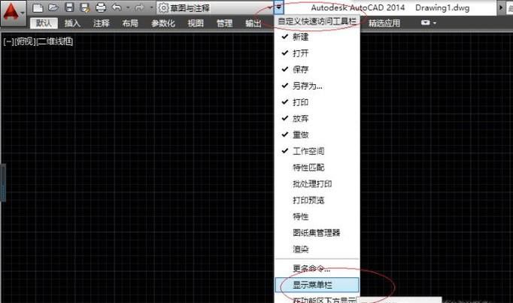Choose 更多命令... menu entry
Viewport: 513px width, 303px height.
pyautogui.click(x=317, y=268)
